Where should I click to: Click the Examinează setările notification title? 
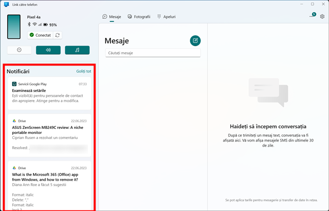click(29, 90)
